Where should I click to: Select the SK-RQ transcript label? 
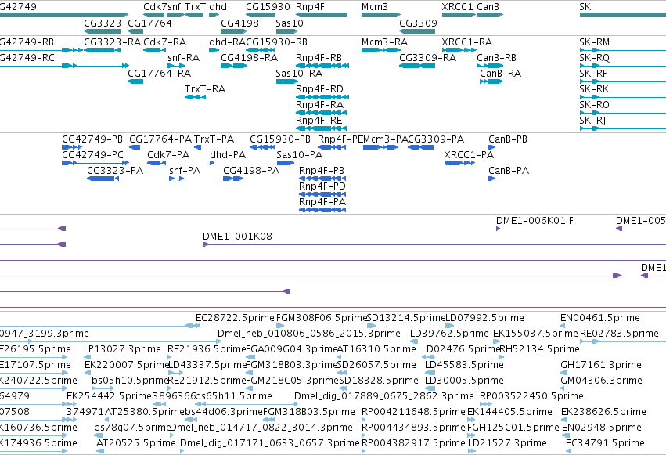click(x=594, y=58)
